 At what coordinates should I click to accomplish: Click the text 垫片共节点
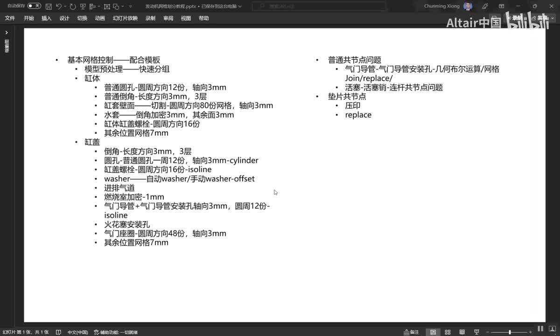[x=347, y=97]
